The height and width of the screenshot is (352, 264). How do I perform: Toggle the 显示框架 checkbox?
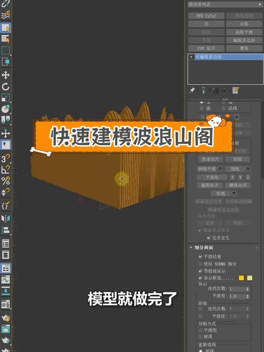[201, 278]
